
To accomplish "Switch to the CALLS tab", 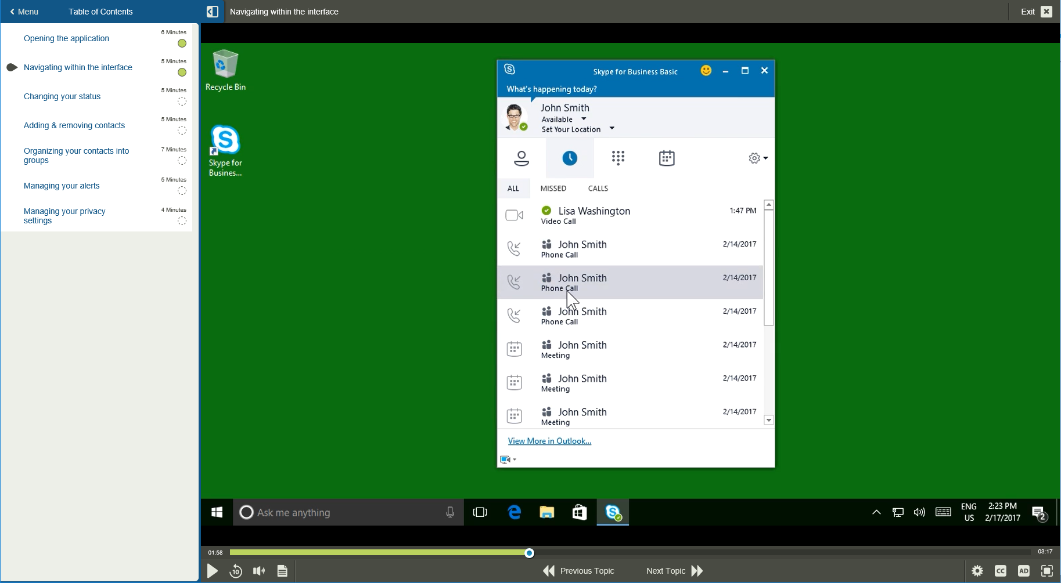I will coord(598,188).
